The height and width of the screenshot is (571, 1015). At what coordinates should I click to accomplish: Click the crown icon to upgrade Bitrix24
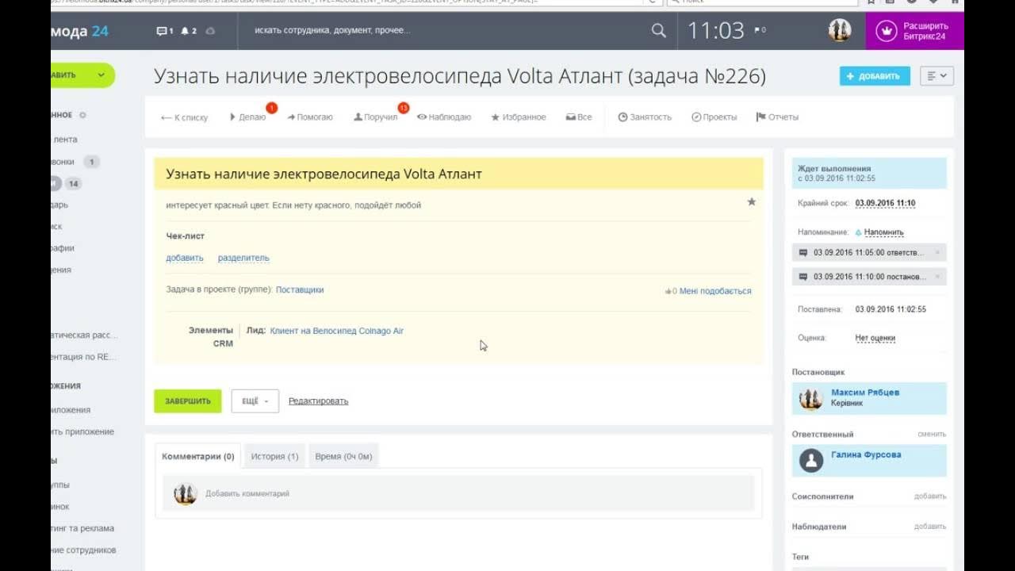coord(885,31)
